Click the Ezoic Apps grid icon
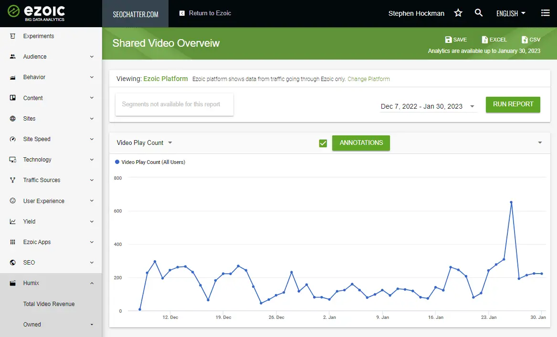The image size is (557, 337). click(13, 242)
